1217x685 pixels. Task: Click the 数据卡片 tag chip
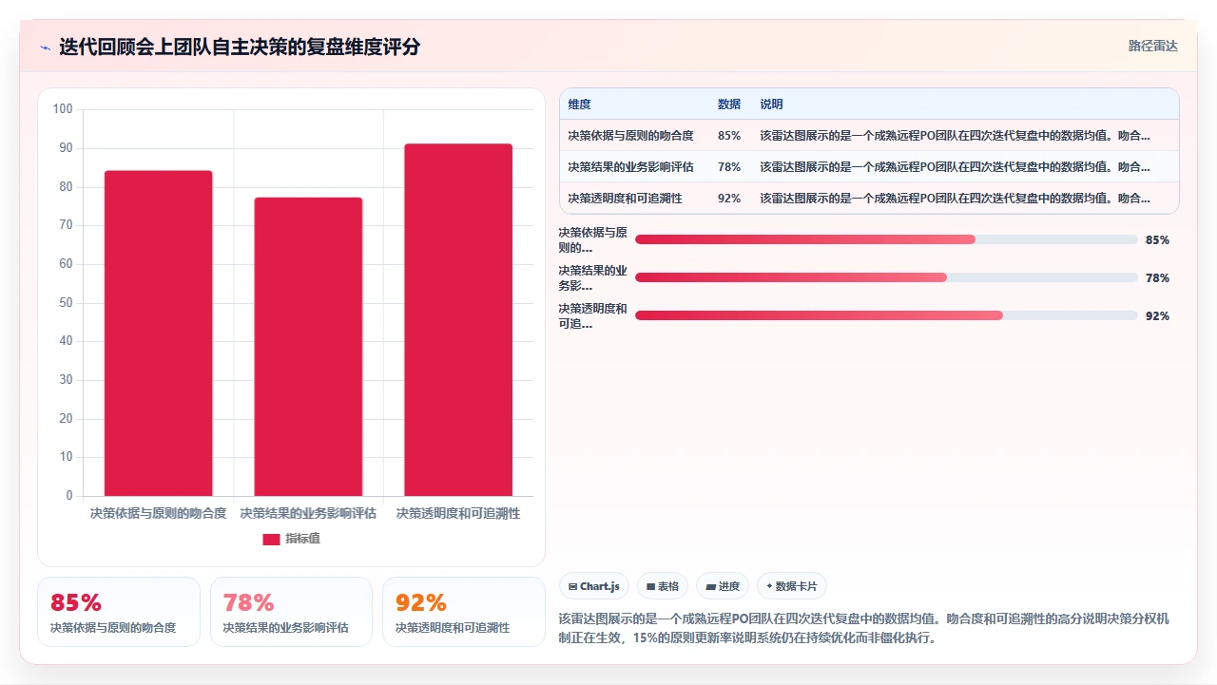pyautogui.click(x=791, y=586)
